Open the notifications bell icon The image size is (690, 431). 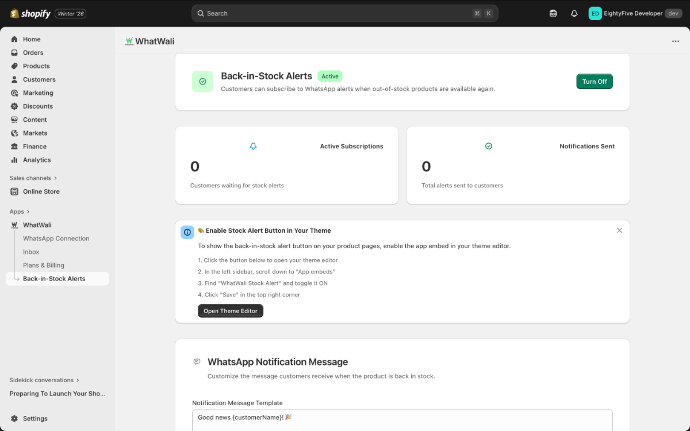coord(574,13)
